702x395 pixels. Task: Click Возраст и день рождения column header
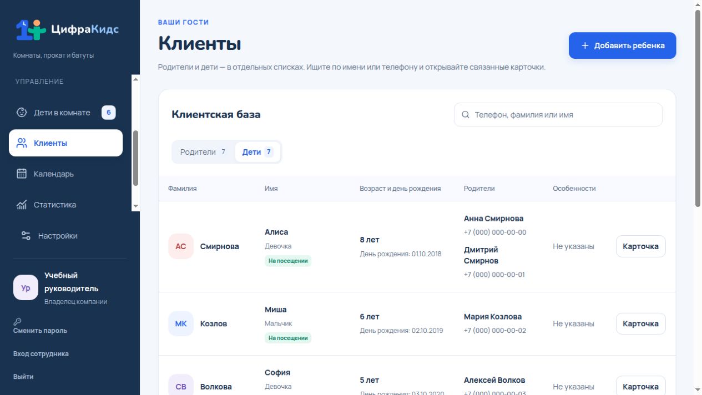(400, 189)
